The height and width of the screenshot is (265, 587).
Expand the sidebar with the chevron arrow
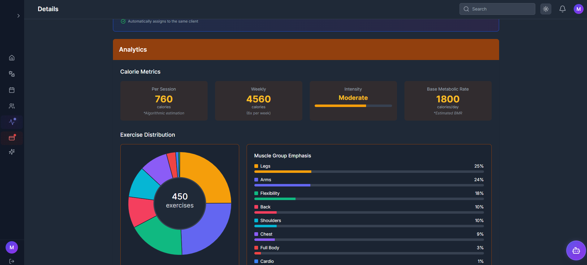coord(19,16)
